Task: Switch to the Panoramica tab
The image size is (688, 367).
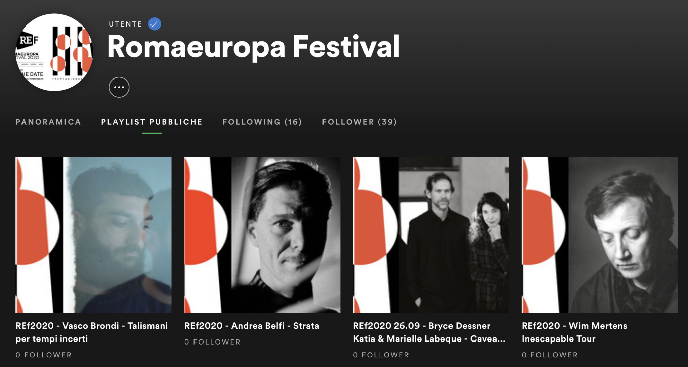Action: click(48, 122)
